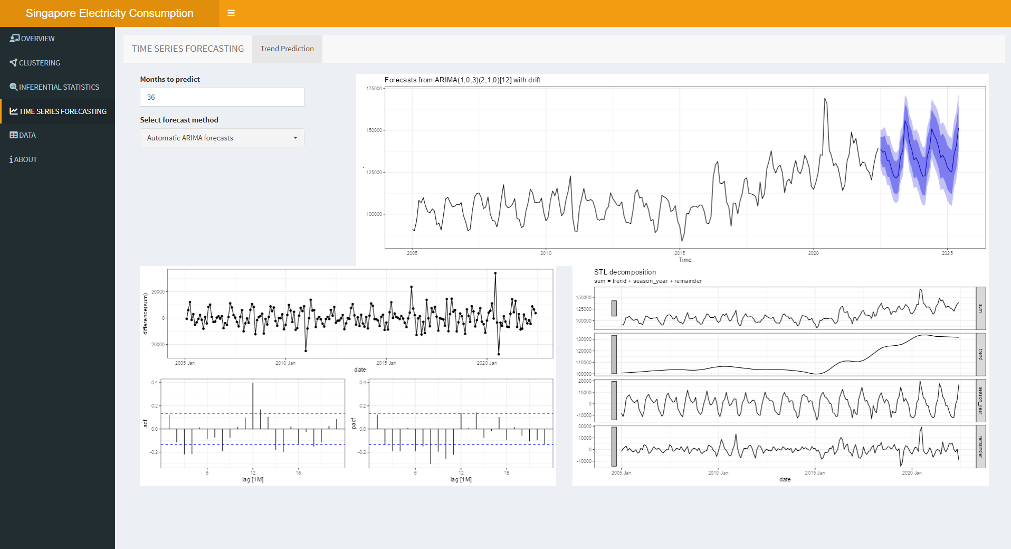Toggle the sidebar hamburger menu icon
This screenshot has width=1011, height=549.
231,13
